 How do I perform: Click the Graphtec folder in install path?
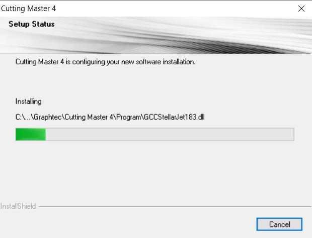[48, 117]
